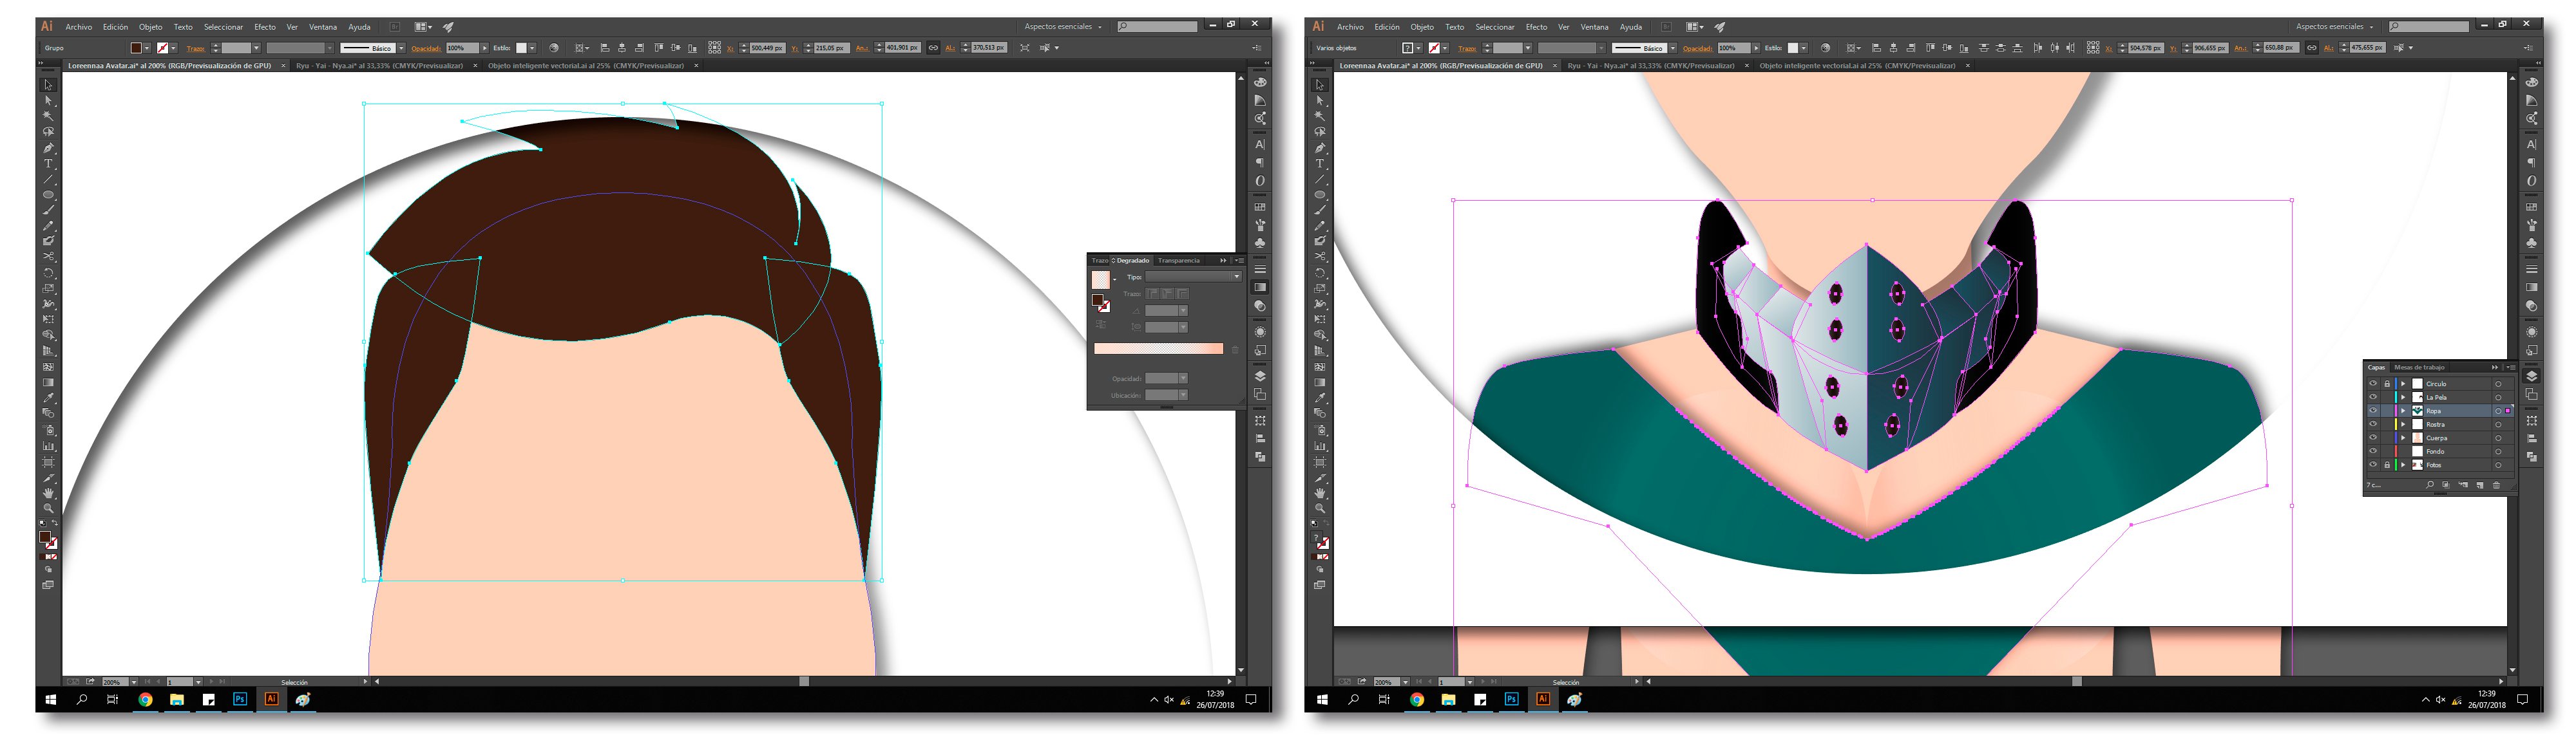Viewport: 2576px width, 753px height.
Task: Click the recolor artwork wheel in right window
Action: pos(1826,48)
